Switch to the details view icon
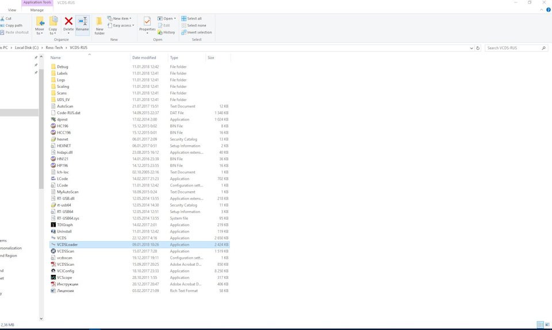This screenshot has width=552, height=330. (540, 325)
